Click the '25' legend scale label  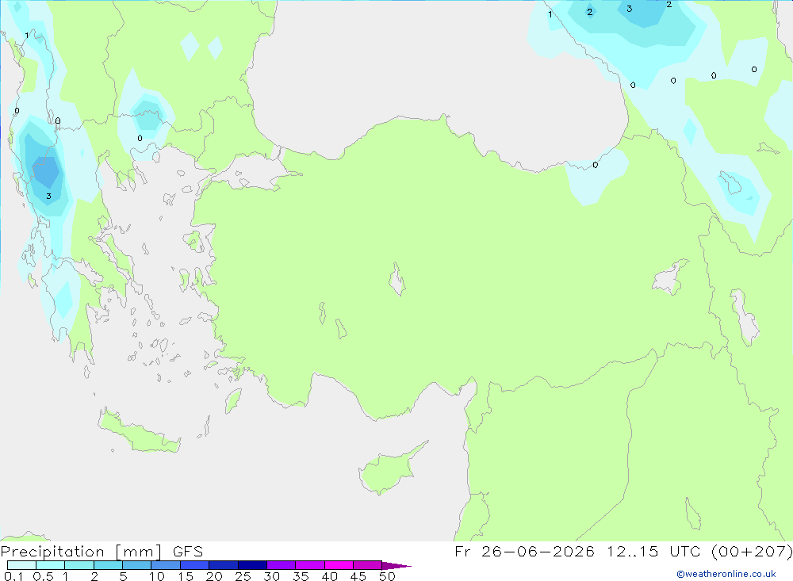coord(243,576)
